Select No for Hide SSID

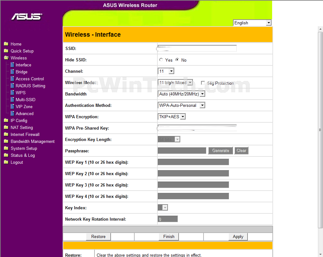pyautogui.click(x=177, y=60)
